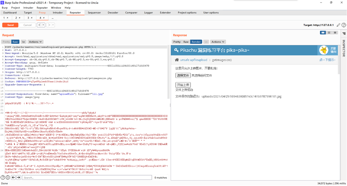Select the Raw view in Request
Screen dimensions: 347x186
click(x=15, y=42)
